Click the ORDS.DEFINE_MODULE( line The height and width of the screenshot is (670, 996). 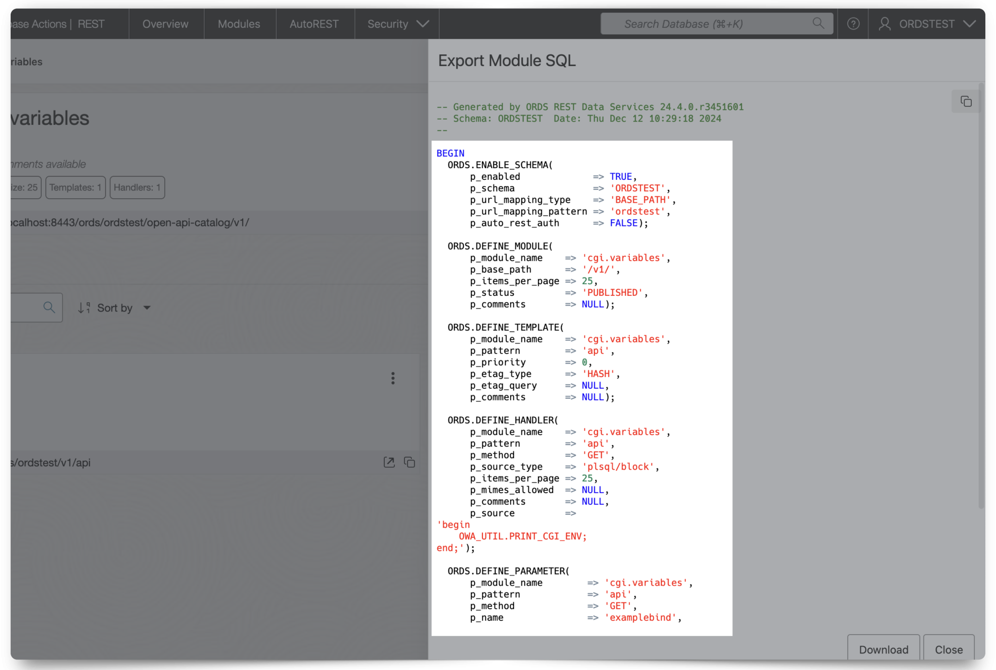point(500,246)
